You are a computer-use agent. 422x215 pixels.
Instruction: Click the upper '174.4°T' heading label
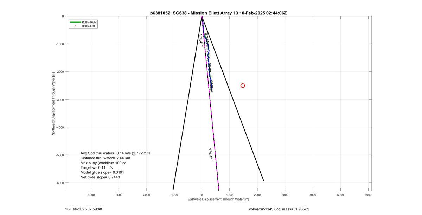coord(201,40)
